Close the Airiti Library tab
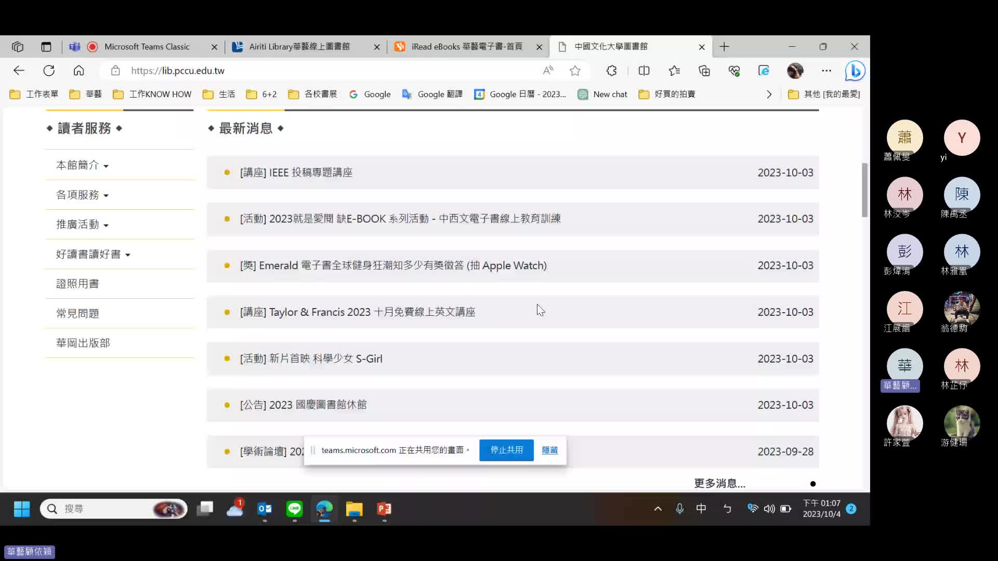Image resolution: width=998 pixels, height=561 pixels. [377, 47]
